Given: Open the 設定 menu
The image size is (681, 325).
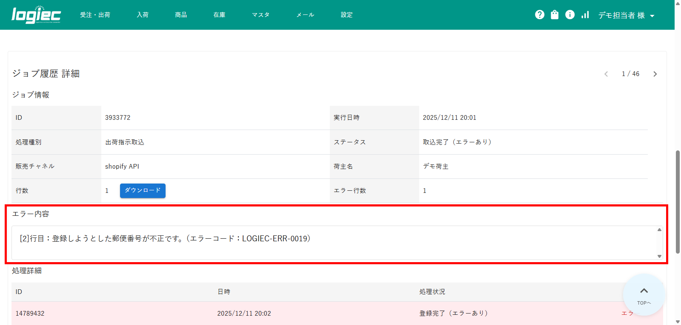Looking at the screenshot, I should pyautogui.click(x=346, y=15).
